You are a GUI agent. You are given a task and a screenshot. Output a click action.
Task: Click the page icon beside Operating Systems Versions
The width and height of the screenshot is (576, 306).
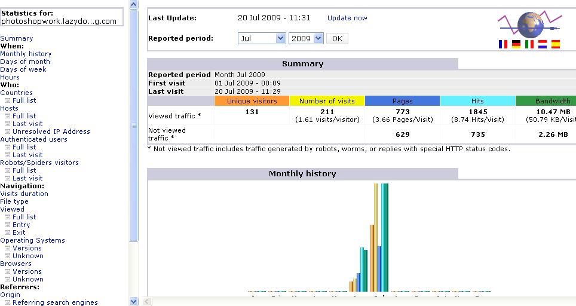[7, 248]
